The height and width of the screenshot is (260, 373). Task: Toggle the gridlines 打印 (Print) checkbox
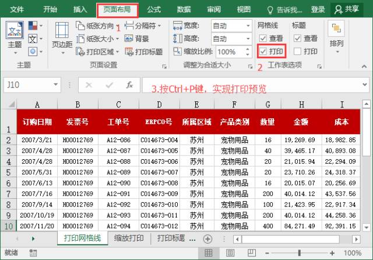(263, 51)
